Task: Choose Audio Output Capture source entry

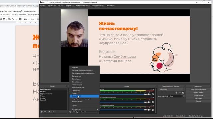Action: [85, 73]
